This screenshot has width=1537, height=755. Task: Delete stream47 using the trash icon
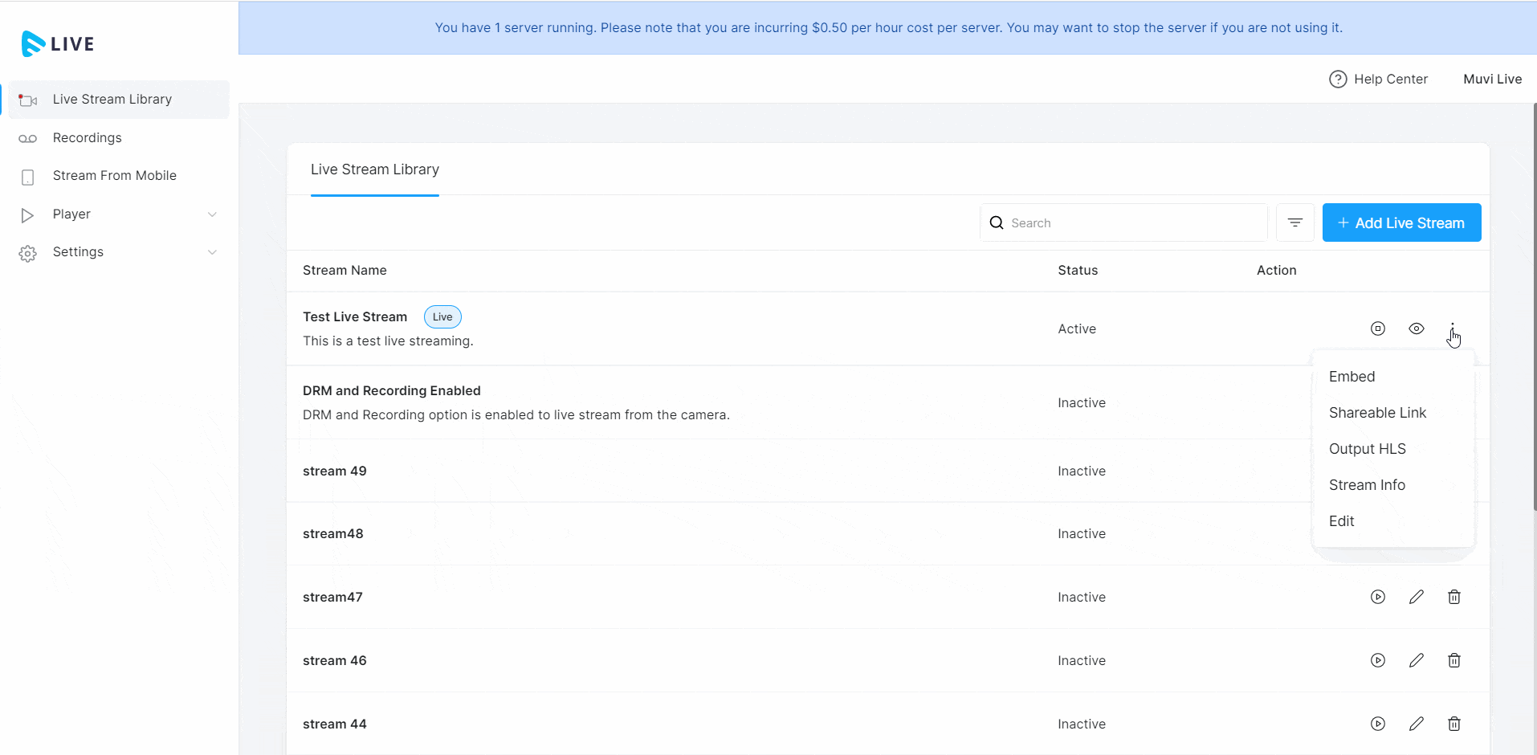click(1453, 597)
